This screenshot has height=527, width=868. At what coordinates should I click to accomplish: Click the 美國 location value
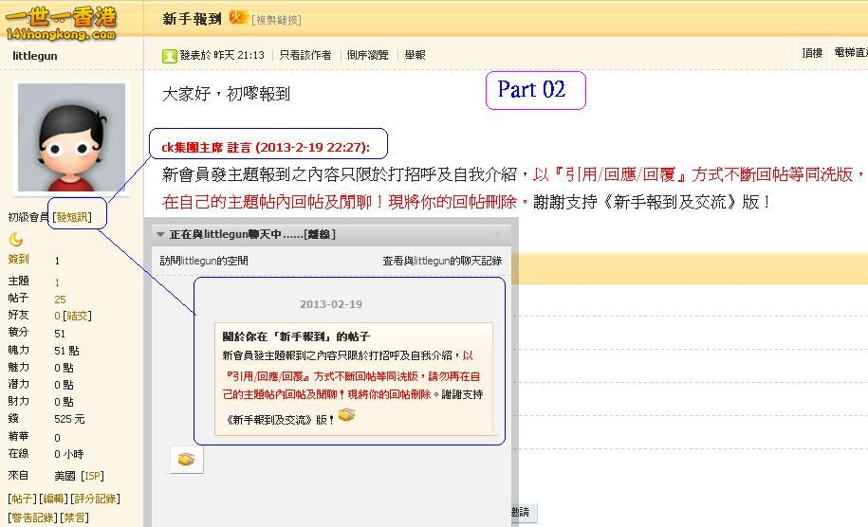coord(65,476)
